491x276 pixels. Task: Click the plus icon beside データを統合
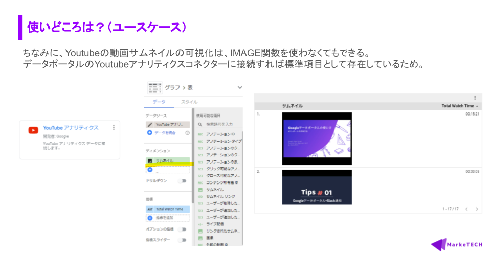(x=150, y=133)
